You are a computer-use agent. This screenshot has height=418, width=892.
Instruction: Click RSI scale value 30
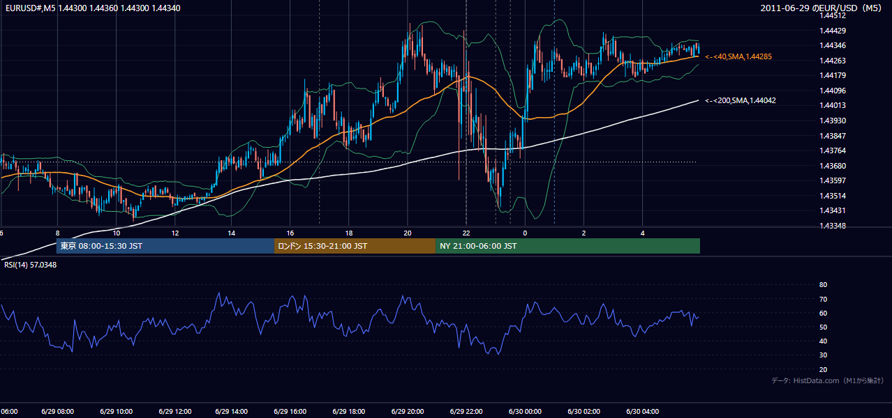coord(823,355)
